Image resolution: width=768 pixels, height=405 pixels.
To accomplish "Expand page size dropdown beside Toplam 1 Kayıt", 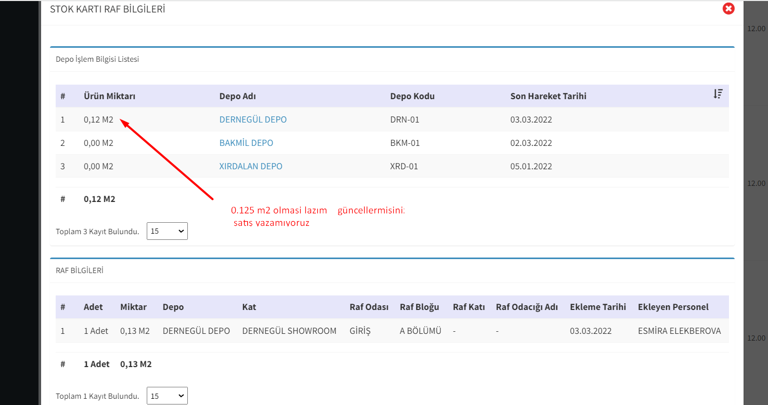I will [x=167, y=396].
